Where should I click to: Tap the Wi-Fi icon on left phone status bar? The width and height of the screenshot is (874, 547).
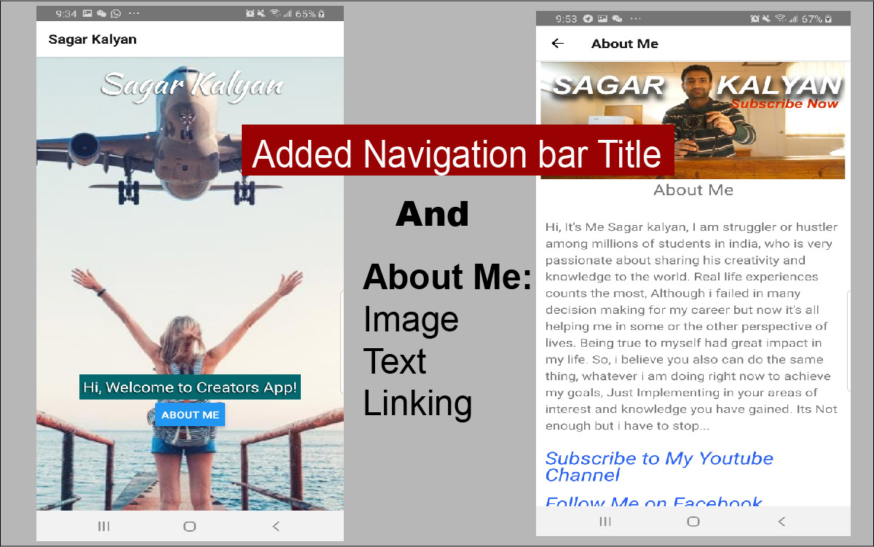pyautogui.click(x=275, y=14)
